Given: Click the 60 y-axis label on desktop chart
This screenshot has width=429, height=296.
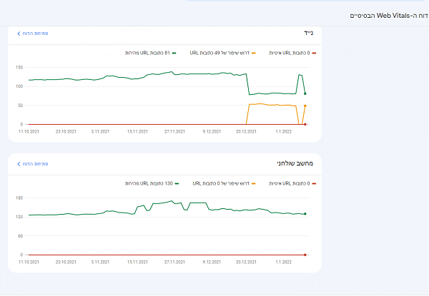Looking at the screenshot, I should pos(21,235).
